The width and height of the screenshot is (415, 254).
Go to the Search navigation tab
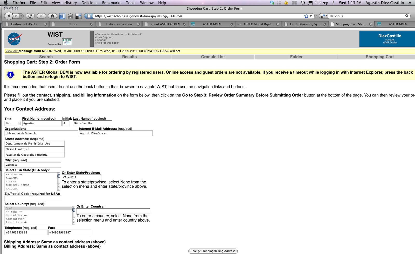(46, 57)
